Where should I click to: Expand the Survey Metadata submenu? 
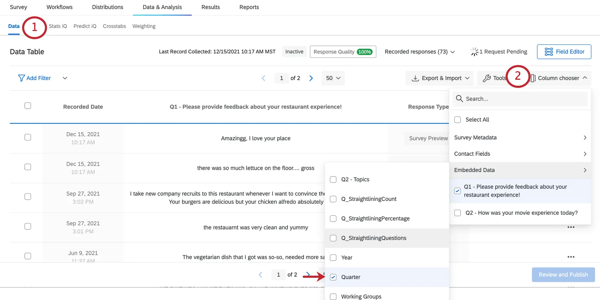click(520, 138)
